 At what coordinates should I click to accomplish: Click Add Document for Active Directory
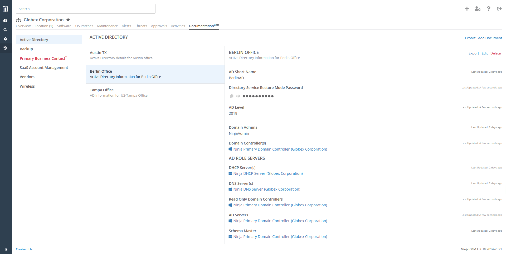click(490, 38)
